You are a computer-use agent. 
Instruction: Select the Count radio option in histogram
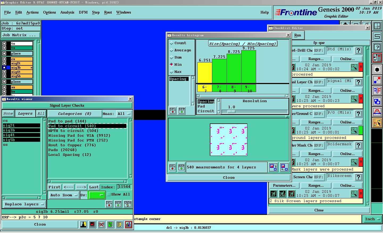point(172,43)
